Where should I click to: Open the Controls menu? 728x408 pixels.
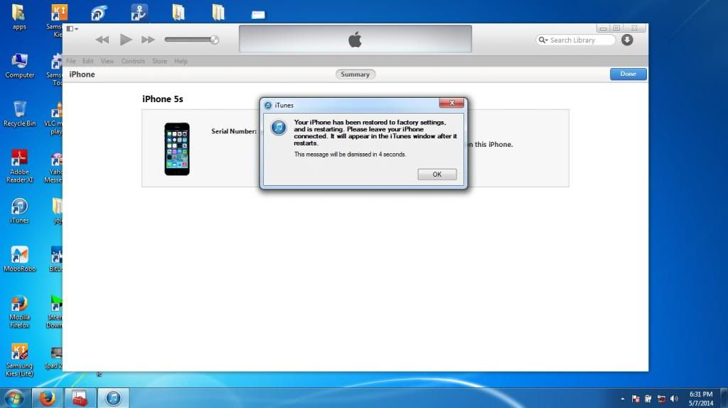click(133, 61)
